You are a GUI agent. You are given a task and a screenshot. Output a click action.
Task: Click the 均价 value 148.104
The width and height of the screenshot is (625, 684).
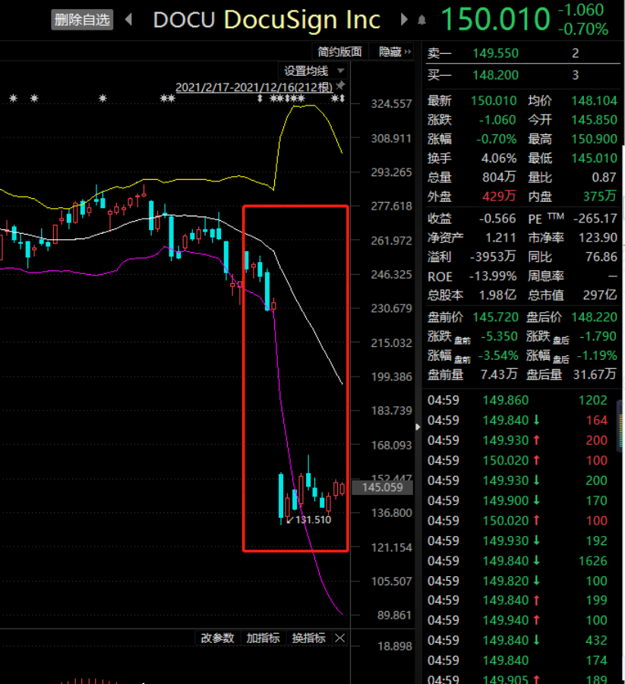click(594, 101)
